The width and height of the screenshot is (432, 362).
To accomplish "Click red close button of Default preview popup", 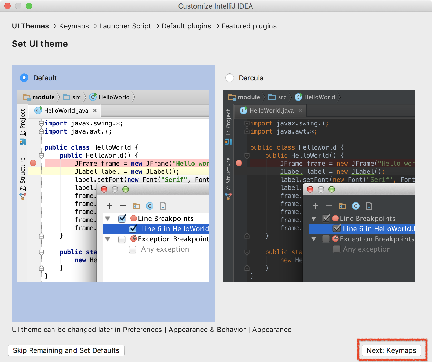I will click(x=104, y=189).
